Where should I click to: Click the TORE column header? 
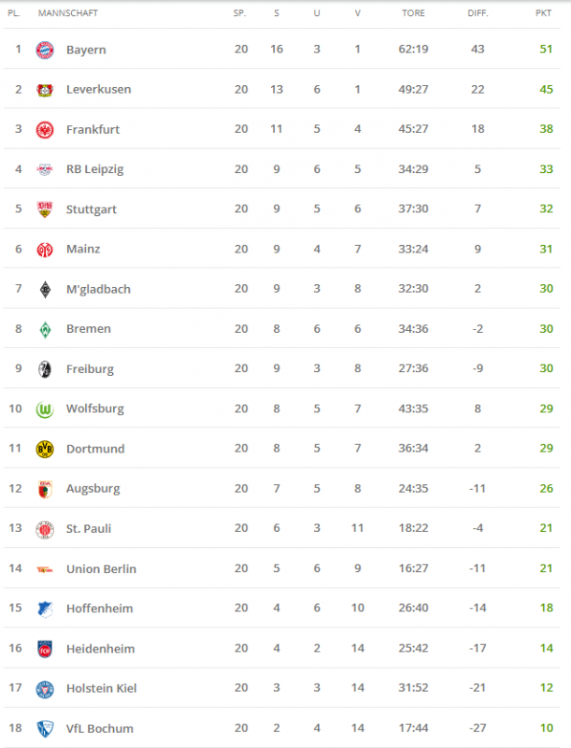413,13
